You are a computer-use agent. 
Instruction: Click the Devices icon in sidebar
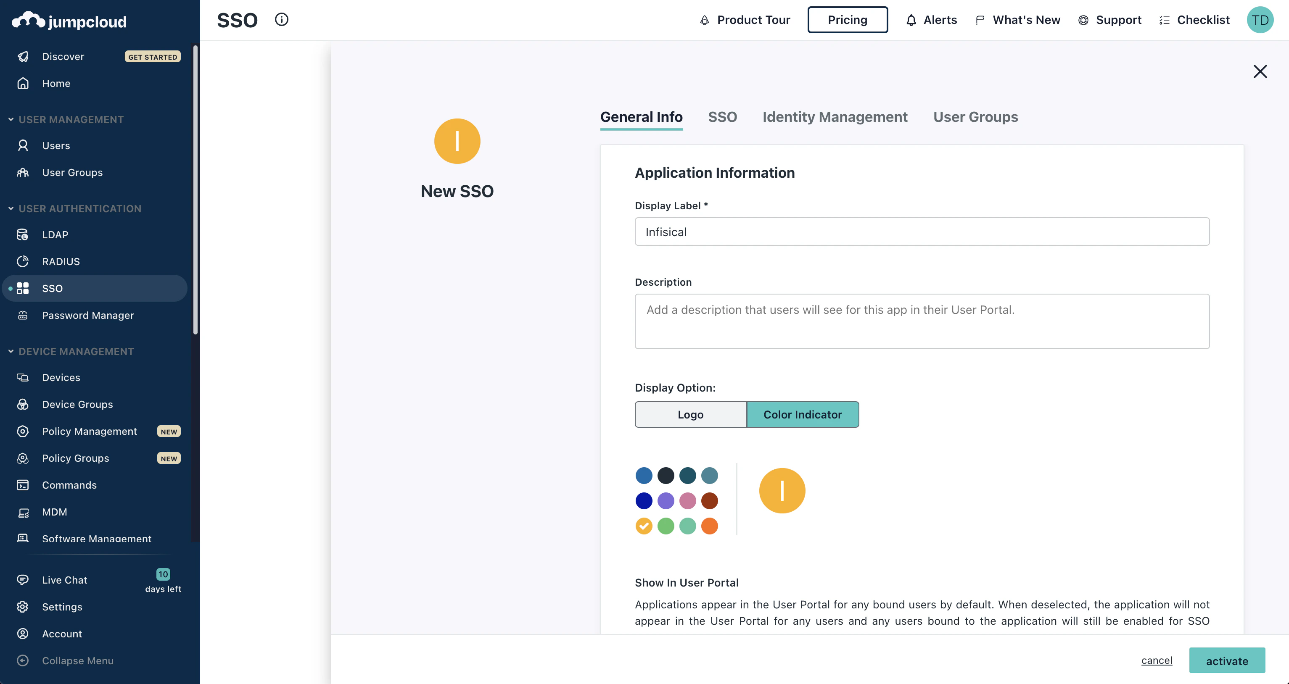tap(23, 377)
